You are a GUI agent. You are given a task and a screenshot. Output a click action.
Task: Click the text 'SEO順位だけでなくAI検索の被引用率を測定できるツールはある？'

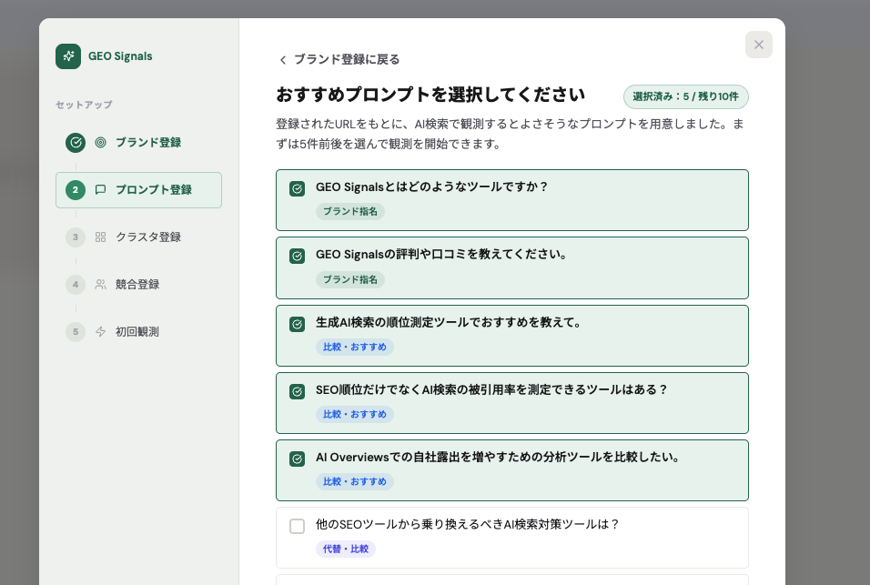(x=491, y=389)
